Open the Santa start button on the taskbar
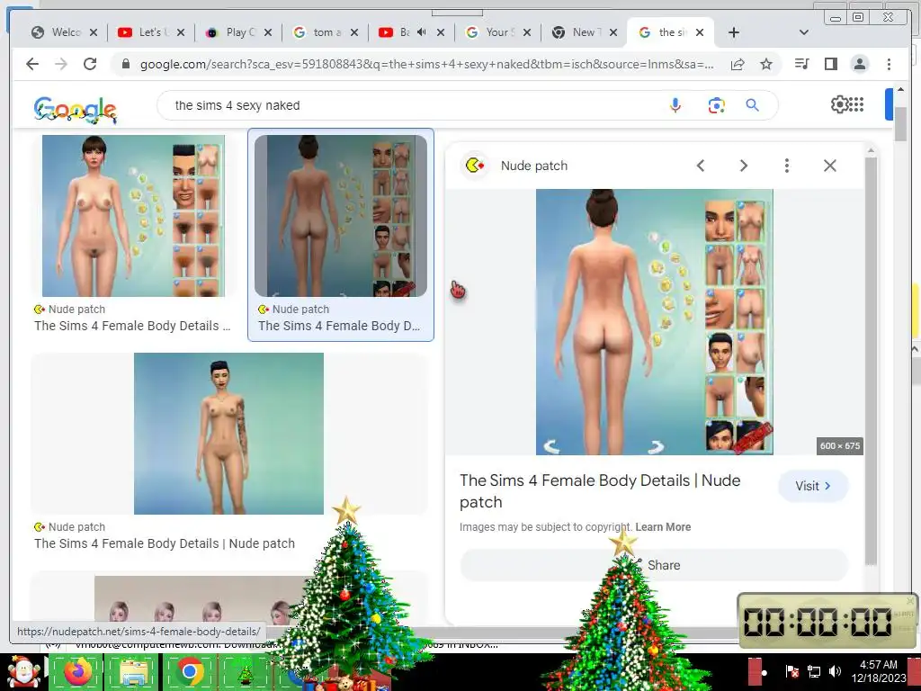Image resolution: width=921 pixels, height=691 pixels. pyautogui.click(x=23, y=671)
